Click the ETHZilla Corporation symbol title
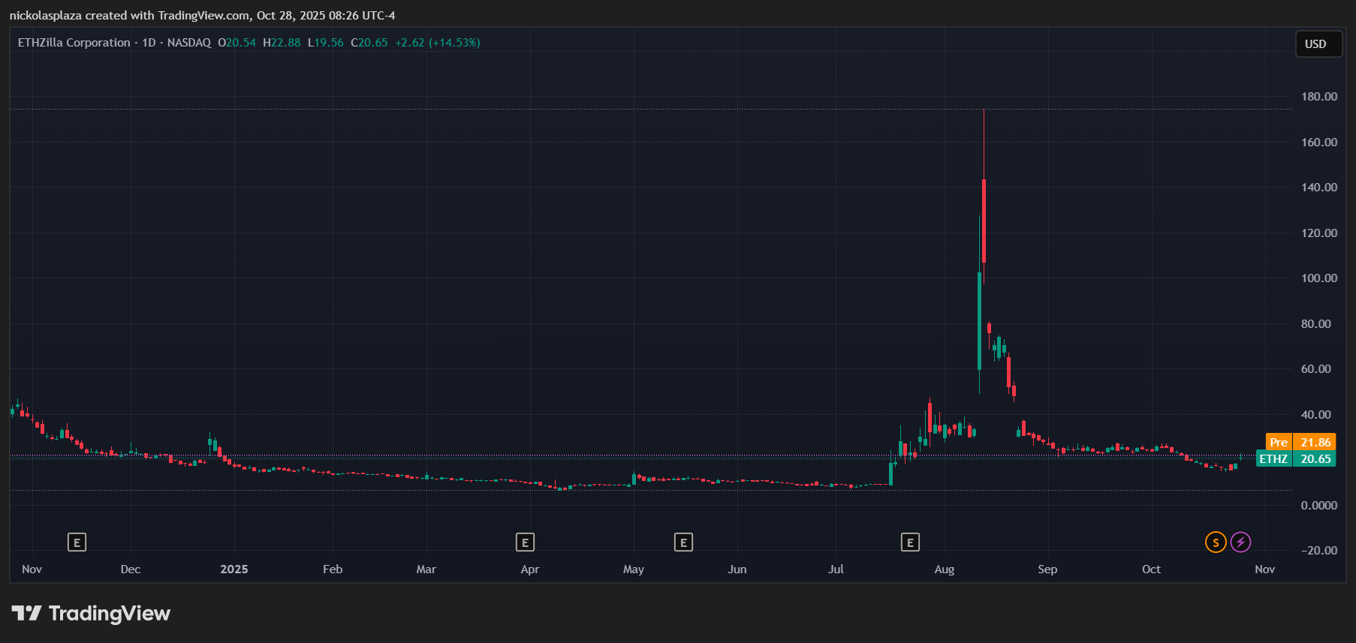The height and width of the screenshot is (643, 1356). [74, 43]
